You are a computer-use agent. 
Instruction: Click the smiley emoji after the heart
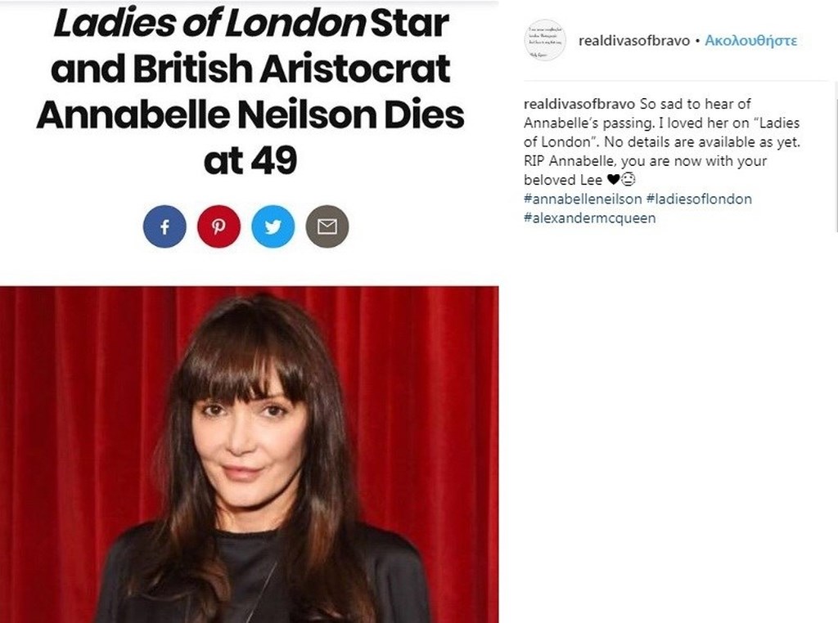(628, 179)
